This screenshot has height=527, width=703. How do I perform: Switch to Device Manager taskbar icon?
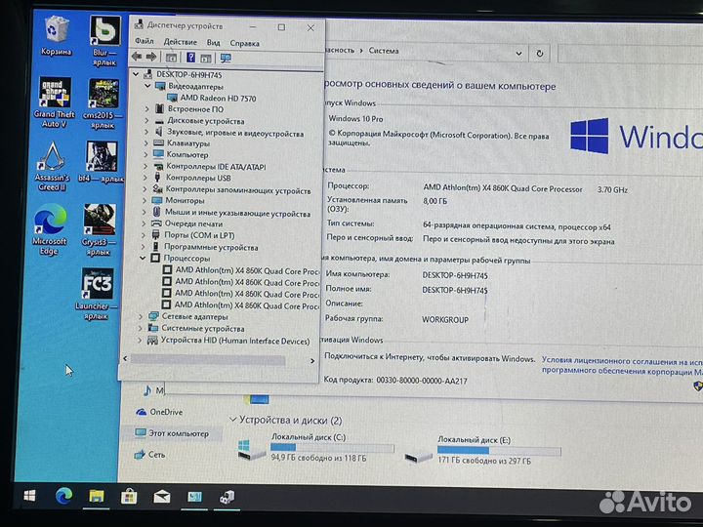pyautogui.click(x=227, y=498)
